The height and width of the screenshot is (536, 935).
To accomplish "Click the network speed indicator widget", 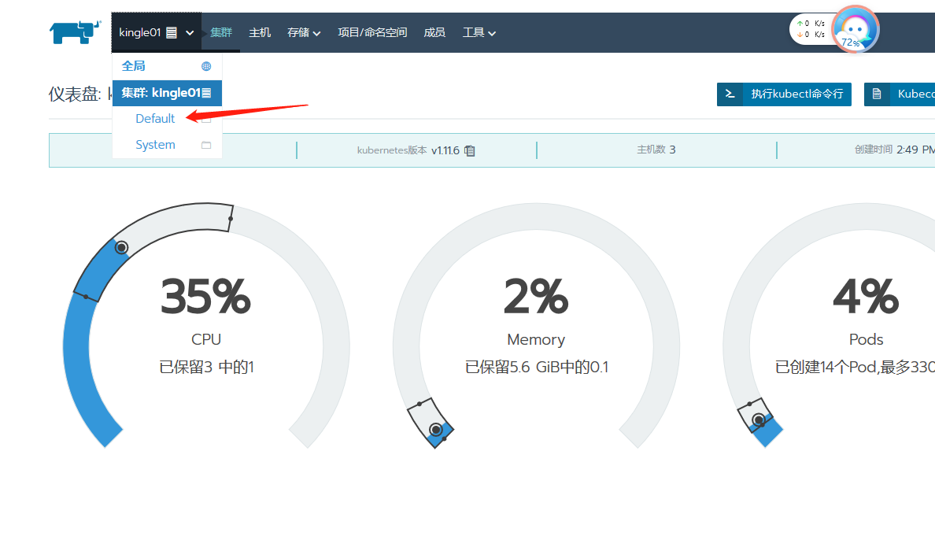I will click(x=811, y=29).
